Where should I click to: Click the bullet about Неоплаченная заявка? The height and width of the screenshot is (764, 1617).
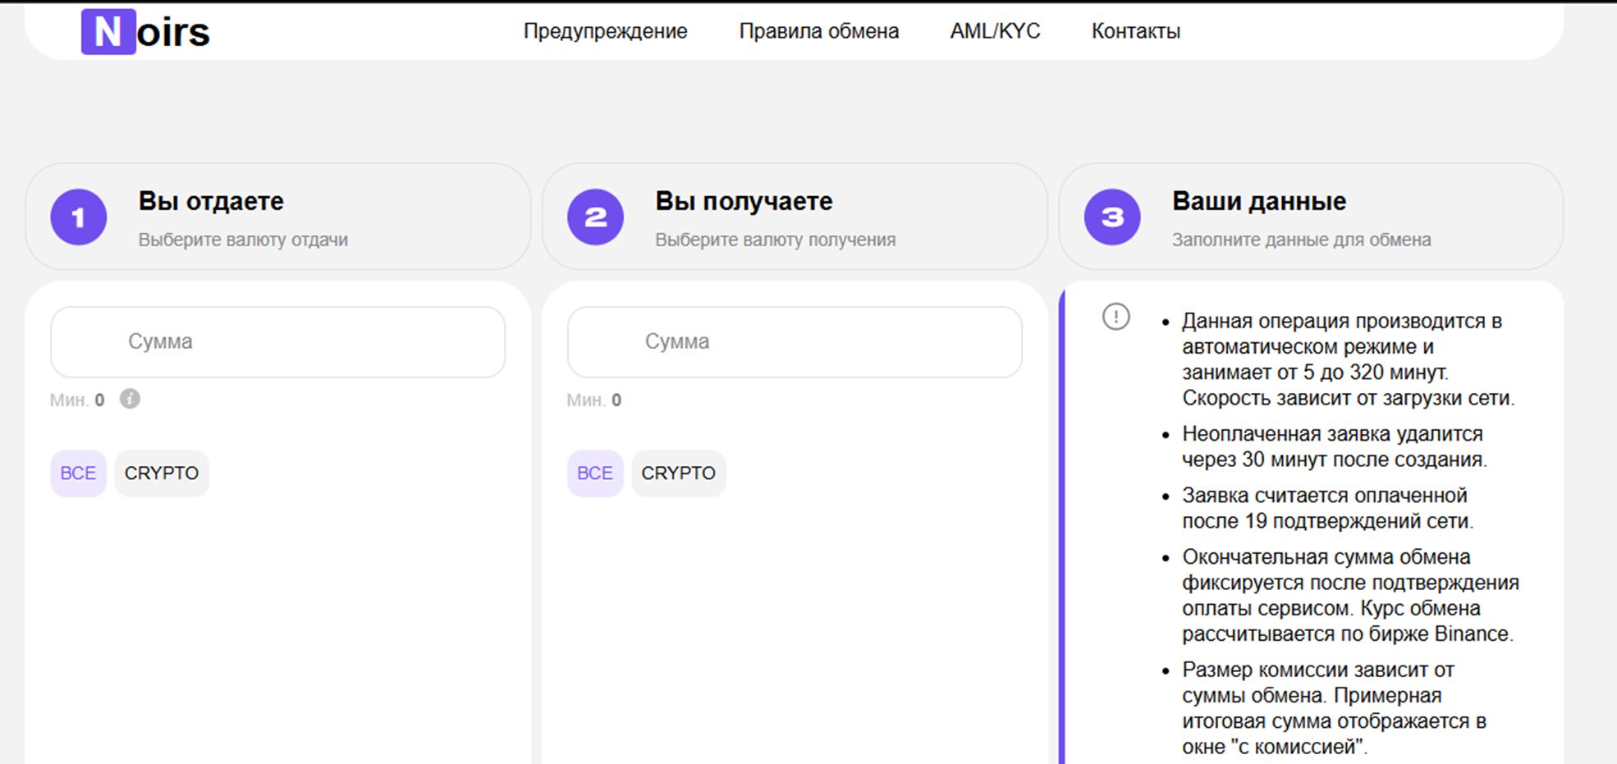point(1335,446)
